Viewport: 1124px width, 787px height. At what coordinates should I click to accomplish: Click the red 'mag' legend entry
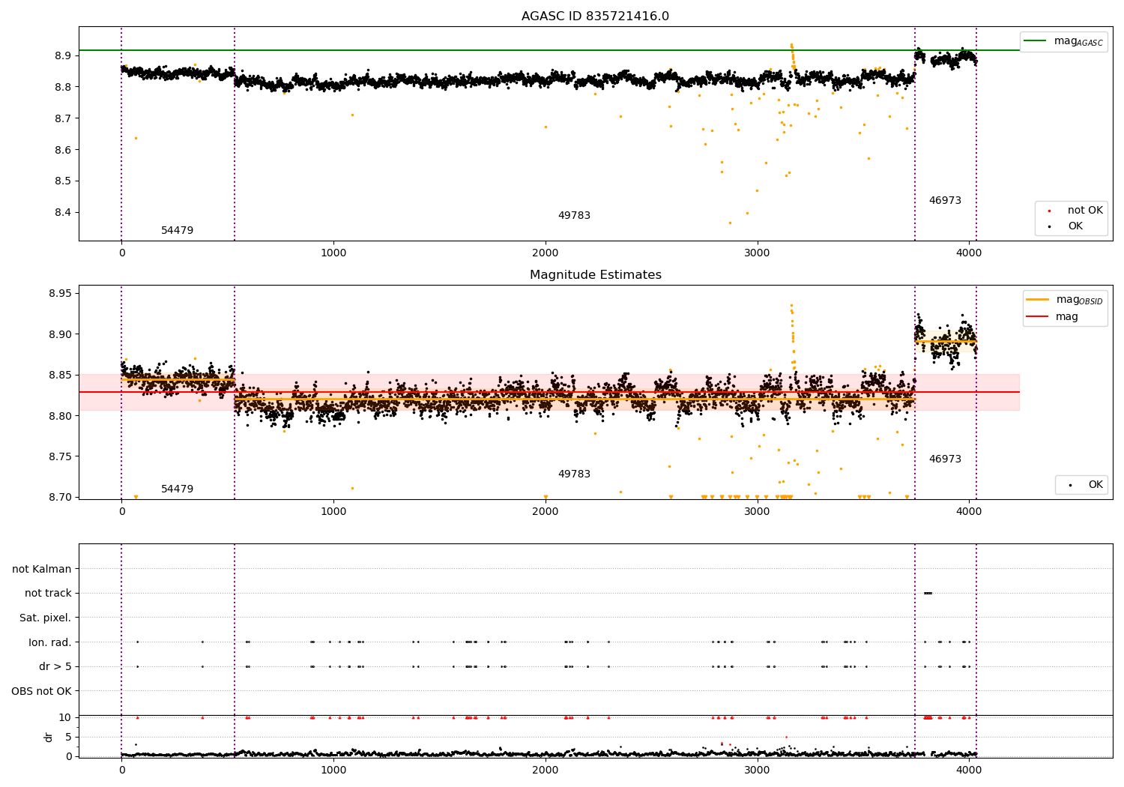click(x=1052, y=317)
